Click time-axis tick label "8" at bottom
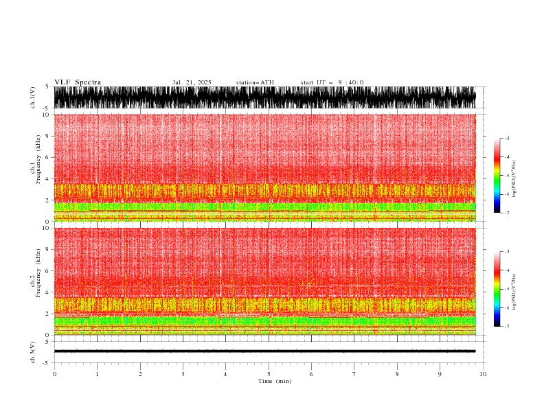The width and height of the screenshot is (544, 420). point(397,374)
